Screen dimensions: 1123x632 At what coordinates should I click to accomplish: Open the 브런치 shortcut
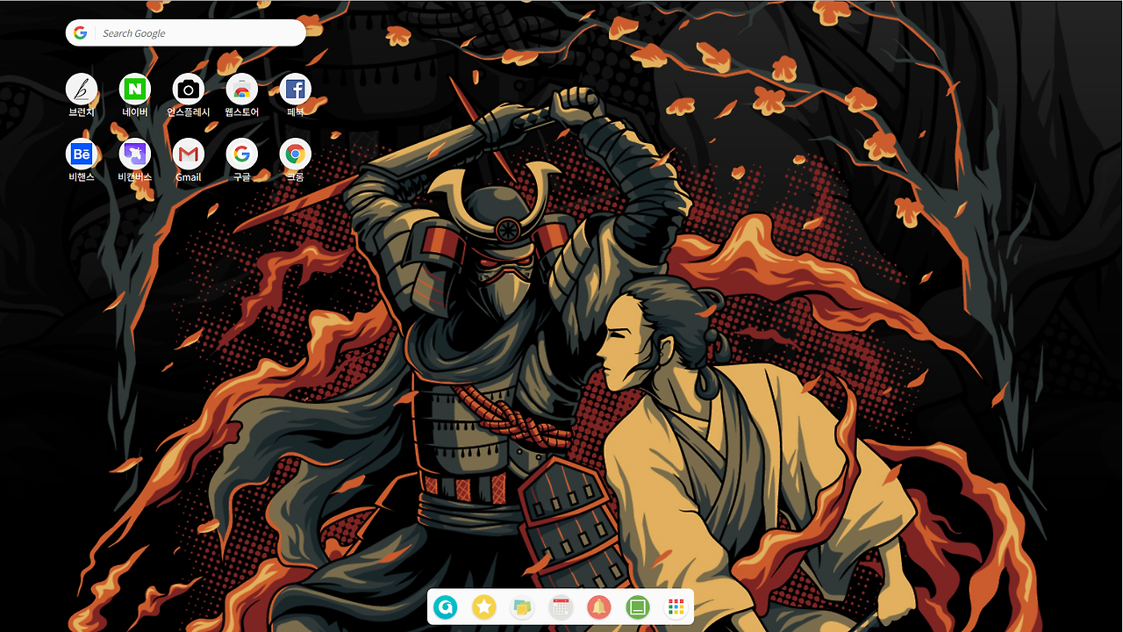pyautogui.click(x=82, y=89)
